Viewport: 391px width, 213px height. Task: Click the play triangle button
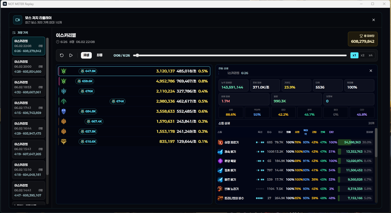click(x=71, y=55)
